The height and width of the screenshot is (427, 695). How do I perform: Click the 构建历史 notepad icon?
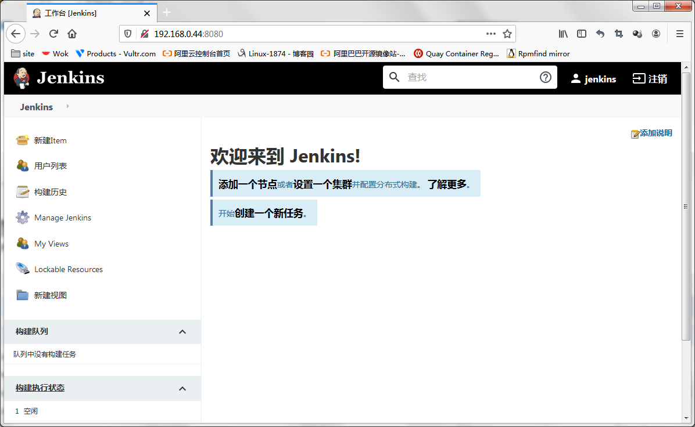[23, 192]
